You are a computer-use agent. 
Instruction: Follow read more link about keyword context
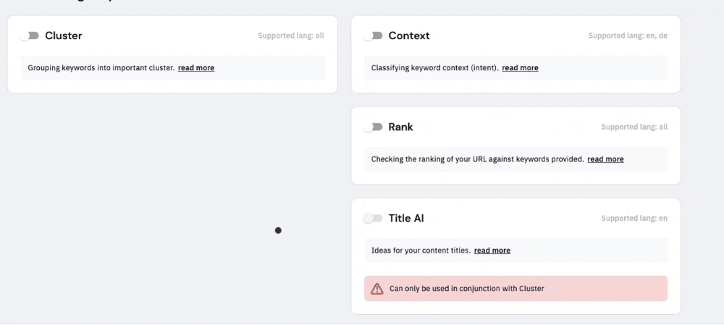[521, 68]
